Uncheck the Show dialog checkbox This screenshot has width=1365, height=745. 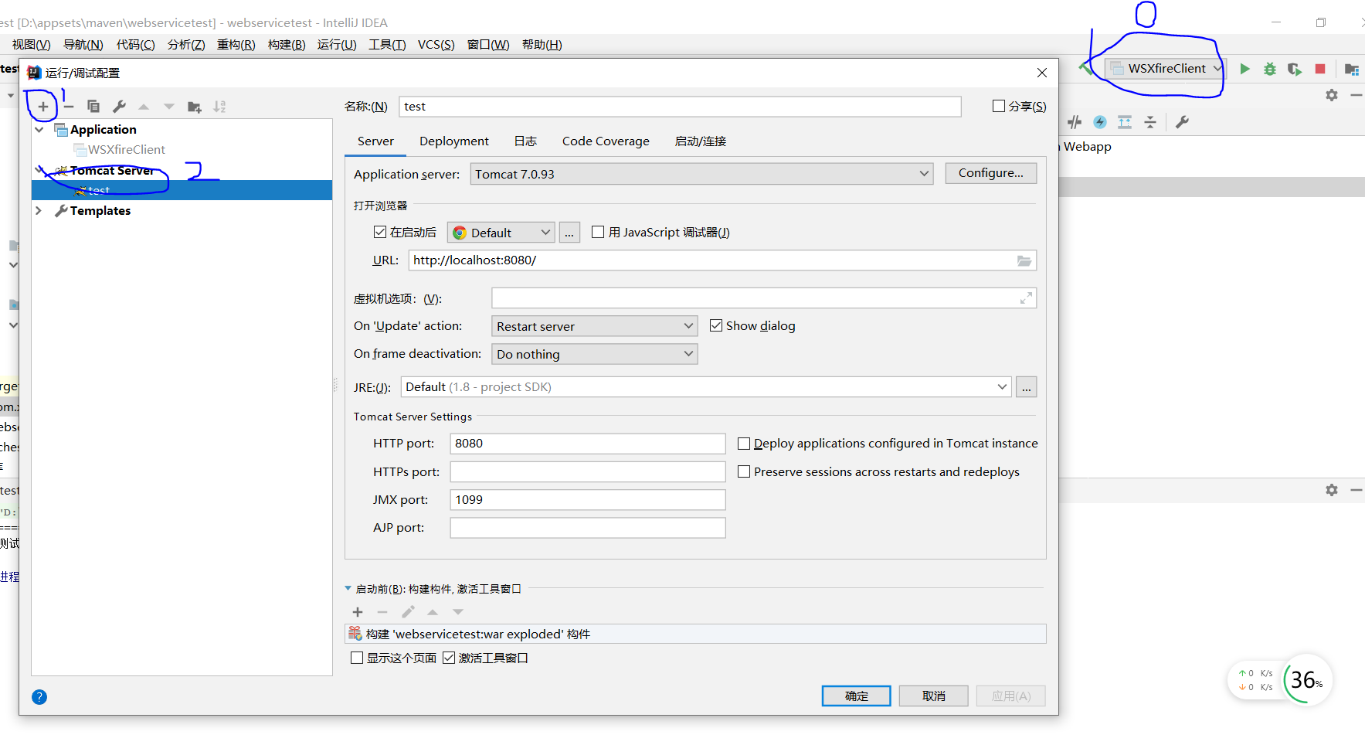click(x=716, y=325)
